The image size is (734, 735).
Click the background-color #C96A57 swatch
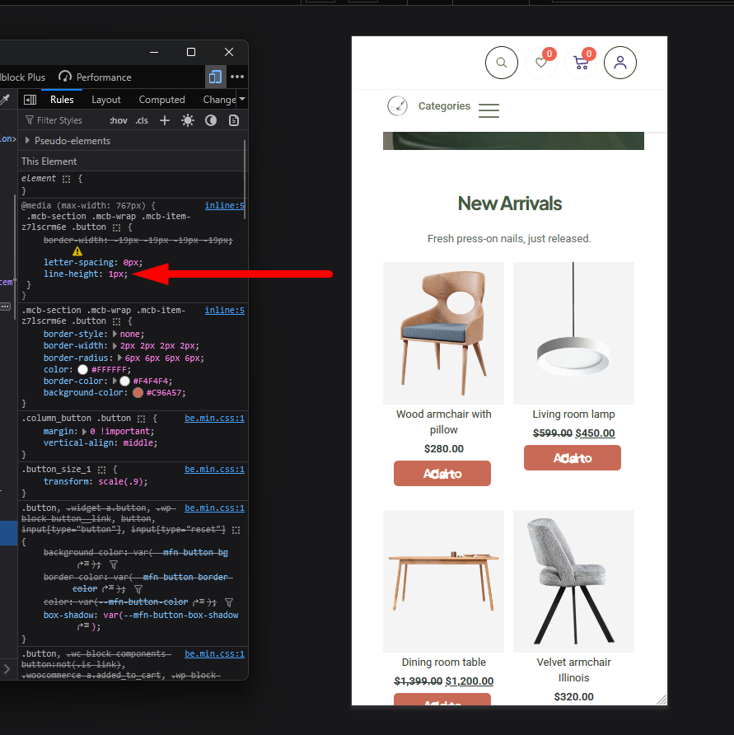coord(138,393)
